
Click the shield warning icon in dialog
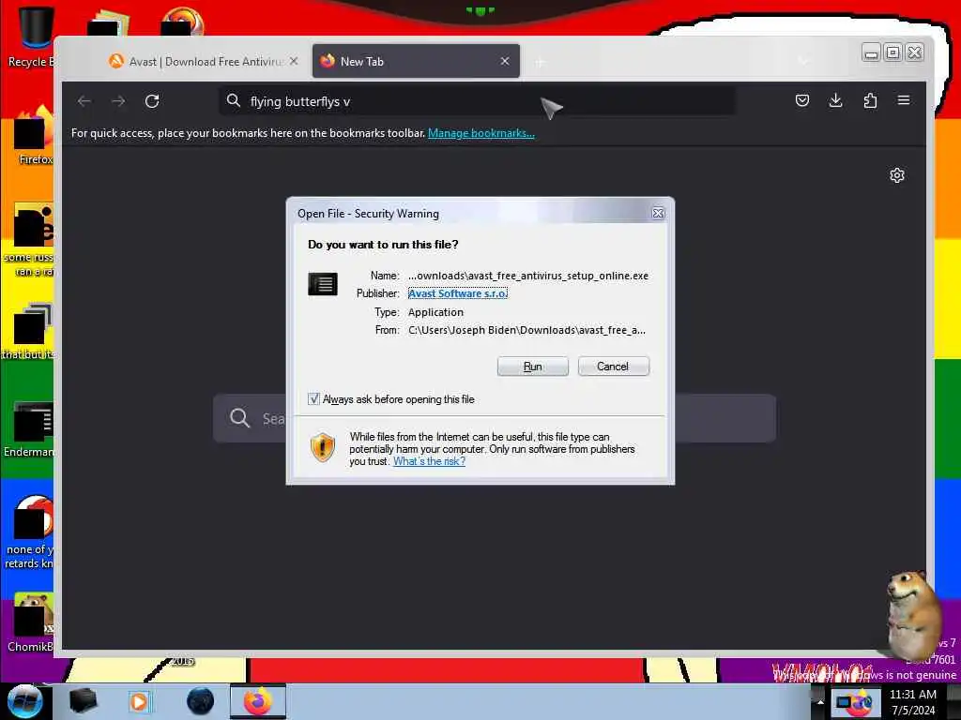click(323, 447)
